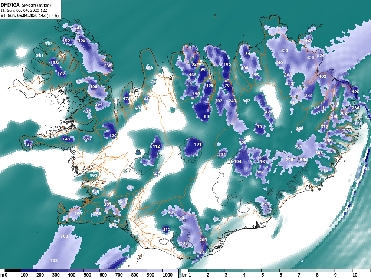
Task: Click the '1000' label on the meter legend
Action: 168,275
